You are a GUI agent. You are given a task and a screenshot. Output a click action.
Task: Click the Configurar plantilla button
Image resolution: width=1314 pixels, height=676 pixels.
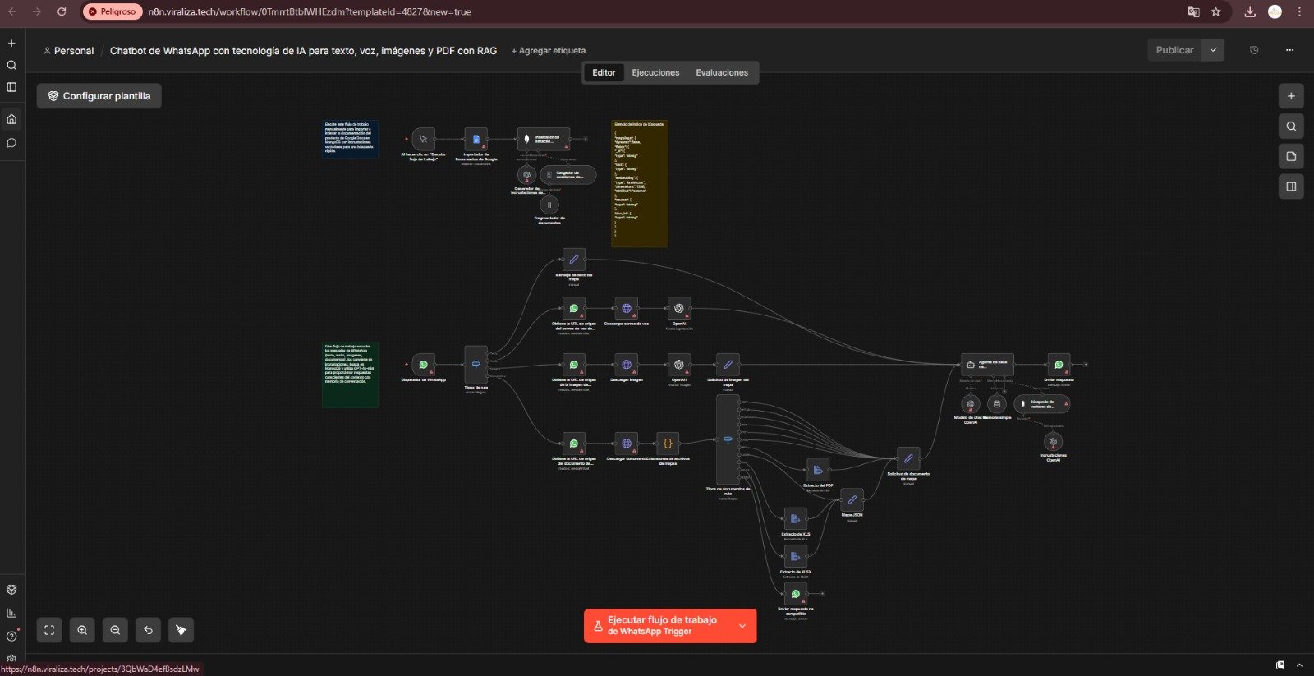pyautogui.click(x=99, y=96)
